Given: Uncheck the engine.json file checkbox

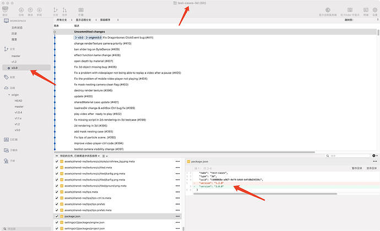Looking at the screenshot, I should coord(57,222).
